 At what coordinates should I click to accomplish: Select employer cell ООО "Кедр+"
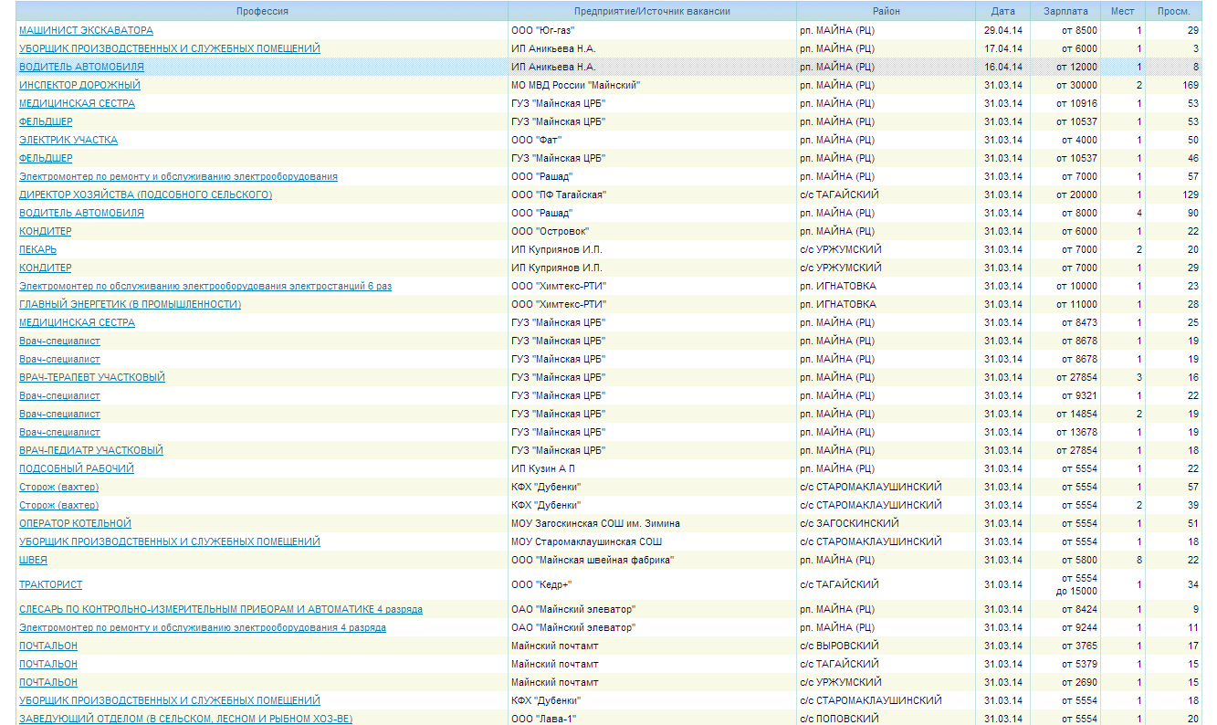click(x=652, y=584)
